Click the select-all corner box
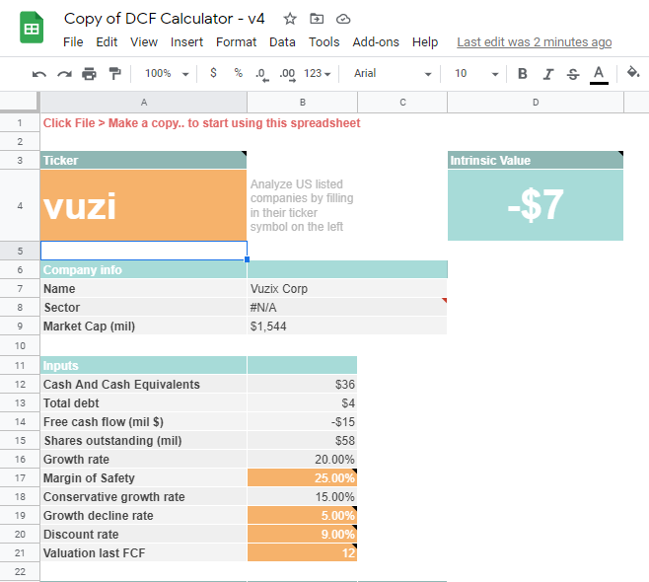 (19, 102)
